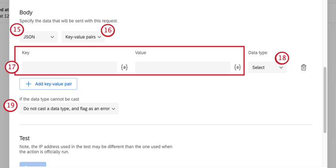Select the step 17 annotation badge
This screenshot has height=168, width=336.
(x=11, y=67)
